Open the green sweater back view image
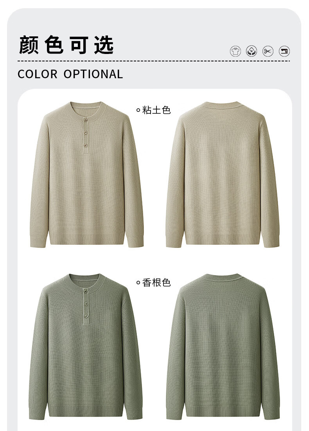This screenshot has height=431, width=309. [x=223, y=347]
